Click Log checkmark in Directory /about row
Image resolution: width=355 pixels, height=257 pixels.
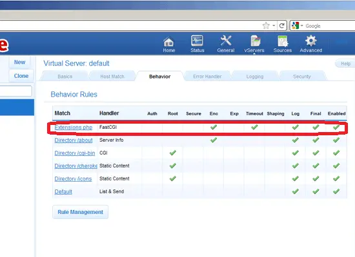click(295, 140)
